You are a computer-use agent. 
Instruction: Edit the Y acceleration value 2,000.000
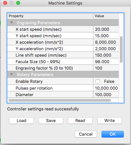coord(106,49)
